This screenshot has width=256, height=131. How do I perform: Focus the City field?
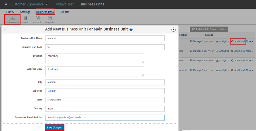(x=105, y=82)
